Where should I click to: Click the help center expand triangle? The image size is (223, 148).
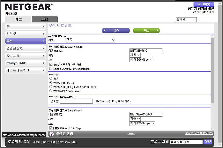click(x=131, y=134)
